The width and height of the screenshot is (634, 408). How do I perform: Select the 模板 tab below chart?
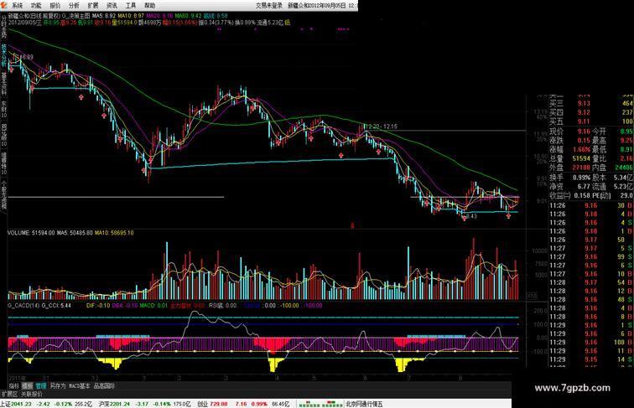[27, 386]
